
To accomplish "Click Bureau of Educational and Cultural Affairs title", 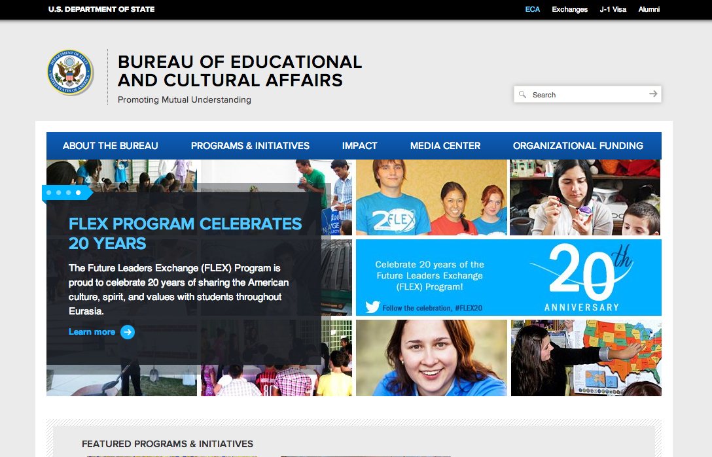I will (x=240, y=71).
